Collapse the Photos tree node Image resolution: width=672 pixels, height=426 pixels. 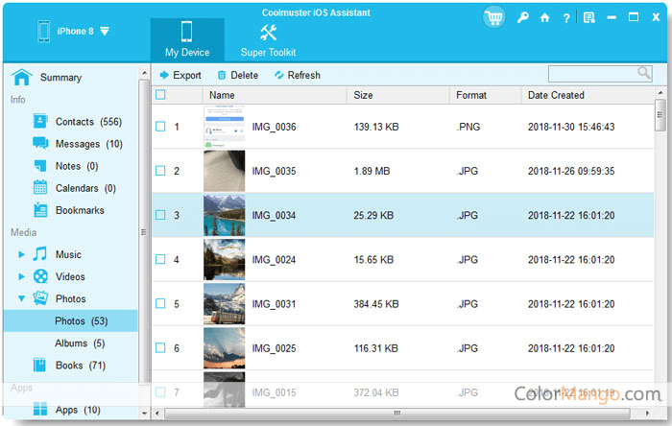click(22, 299)
